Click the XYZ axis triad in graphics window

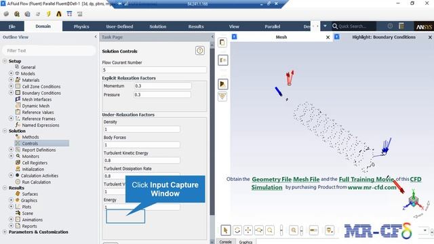[x=413, y=201]
